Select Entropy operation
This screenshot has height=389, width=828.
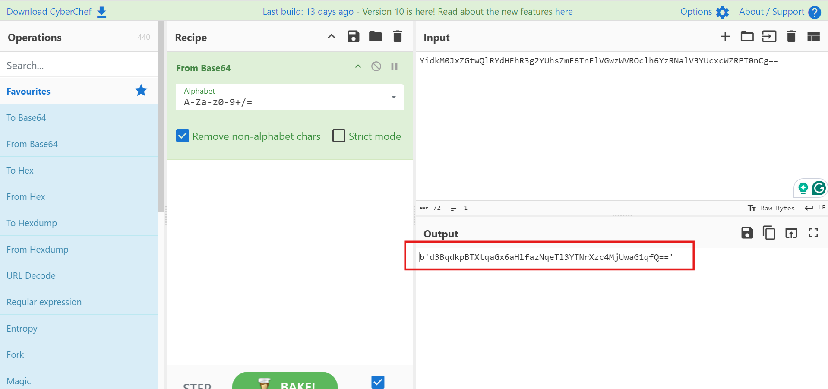(79, 328)
